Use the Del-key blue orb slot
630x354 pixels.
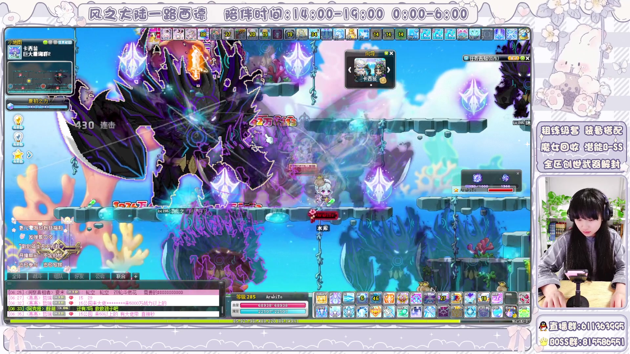(497, 312)
